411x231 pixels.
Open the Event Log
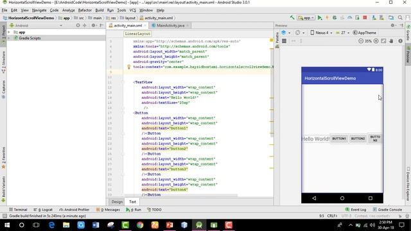pyautogui.click(x=356, y=210)
